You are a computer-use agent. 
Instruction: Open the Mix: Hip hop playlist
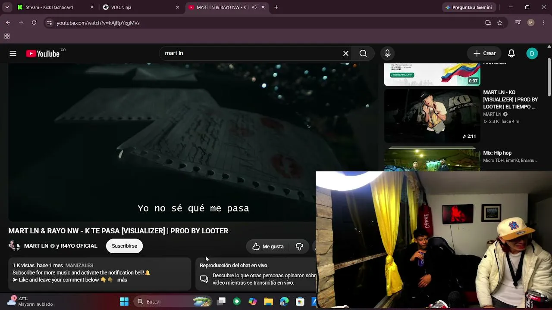pyautogui.click(x=497, y=153)
